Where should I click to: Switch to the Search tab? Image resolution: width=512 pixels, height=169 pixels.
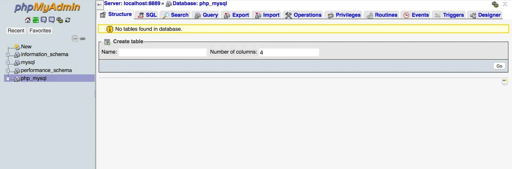tap(175, 15)
